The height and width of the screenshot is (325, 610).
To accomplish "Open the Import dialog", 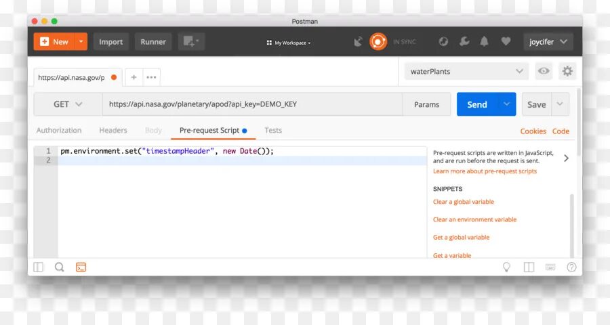I will coord(111,41).
